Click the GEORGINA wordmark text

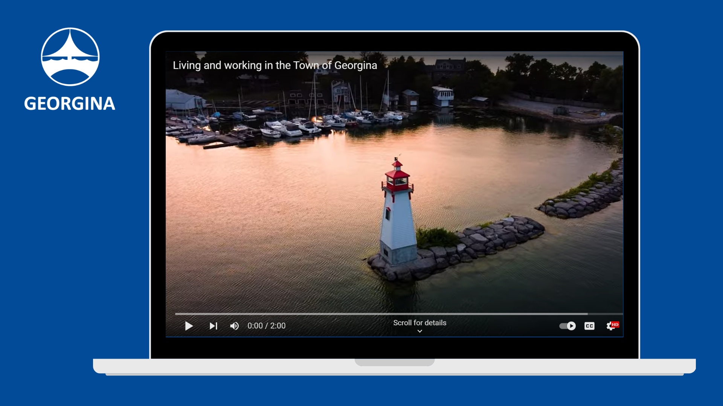click(70, 104)
